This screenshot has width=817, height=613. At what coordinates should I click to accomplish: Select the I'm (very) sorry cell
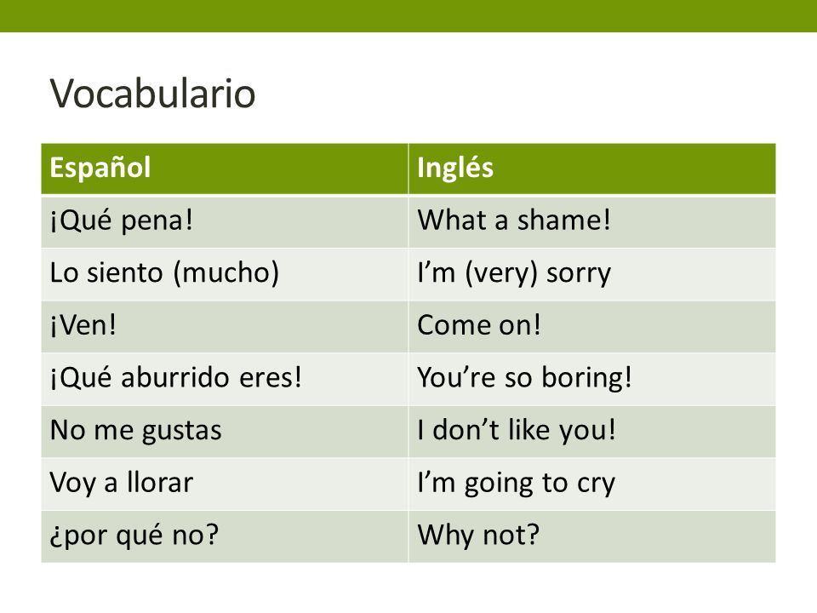[592, 274]
